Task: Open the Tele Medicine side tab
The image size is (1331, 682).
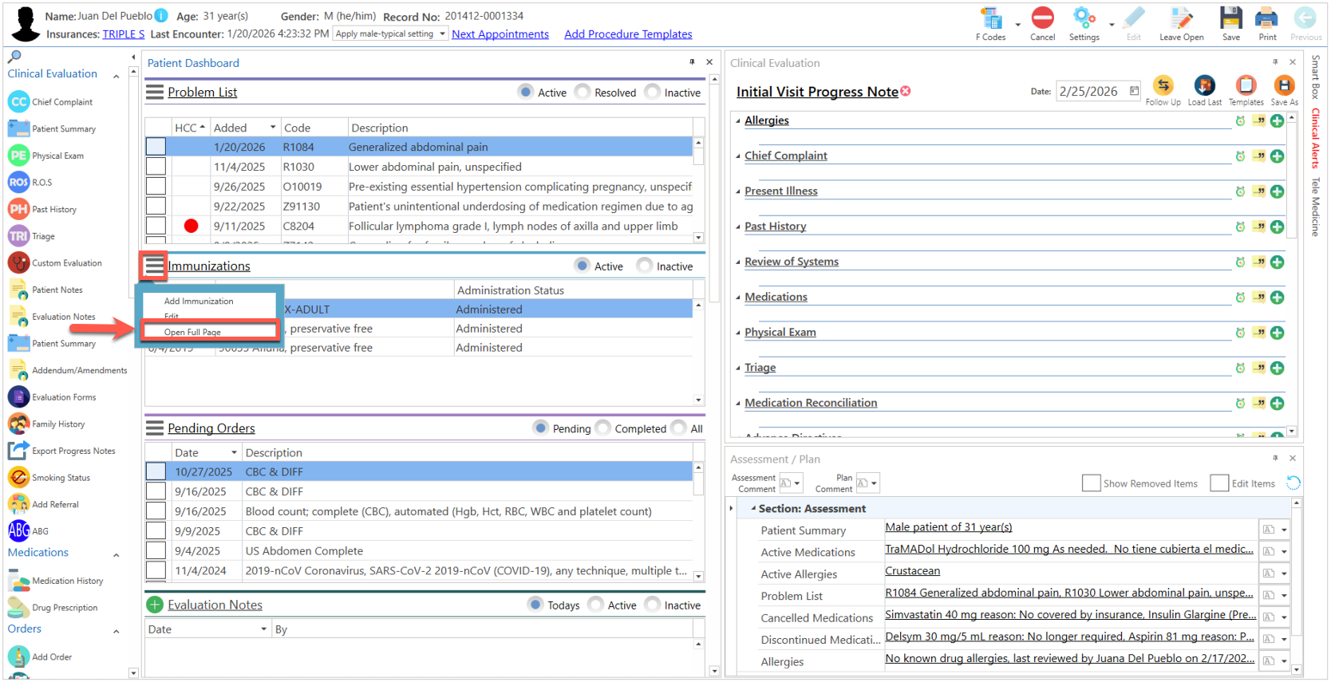Action: tap(1315, 207)
